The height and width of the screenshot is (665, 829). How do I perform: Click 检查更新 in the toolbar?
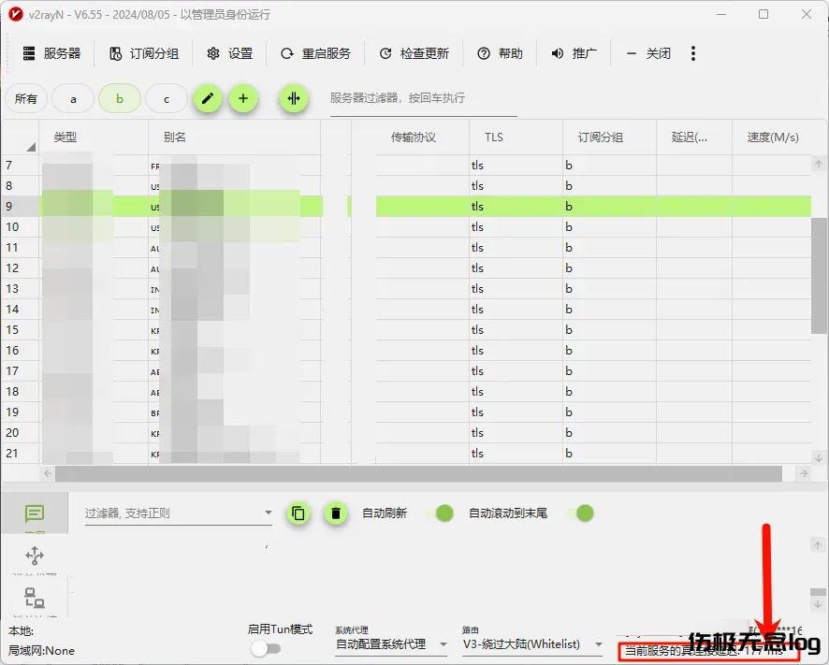click(x=414, y=53)
